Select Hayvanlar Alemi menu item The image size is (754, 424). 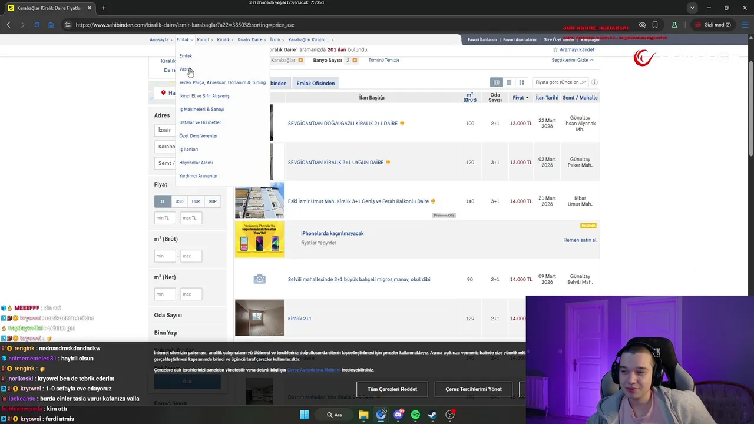pyautogui.click(x=196, y=163)
